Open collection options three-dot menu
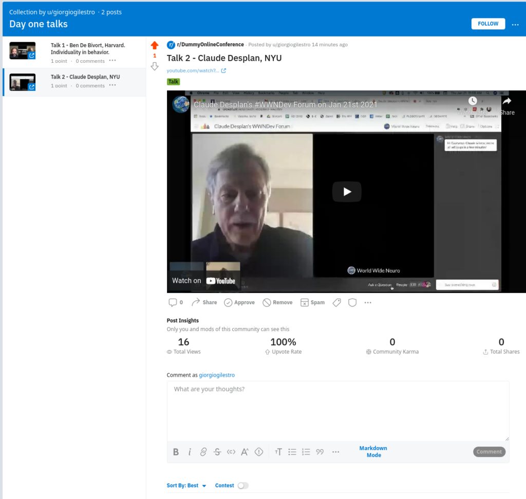 pos(515,25)
